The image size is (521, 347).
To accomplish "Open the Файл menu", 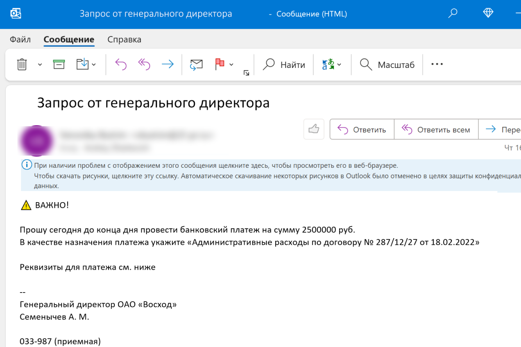I will (20, 40).
